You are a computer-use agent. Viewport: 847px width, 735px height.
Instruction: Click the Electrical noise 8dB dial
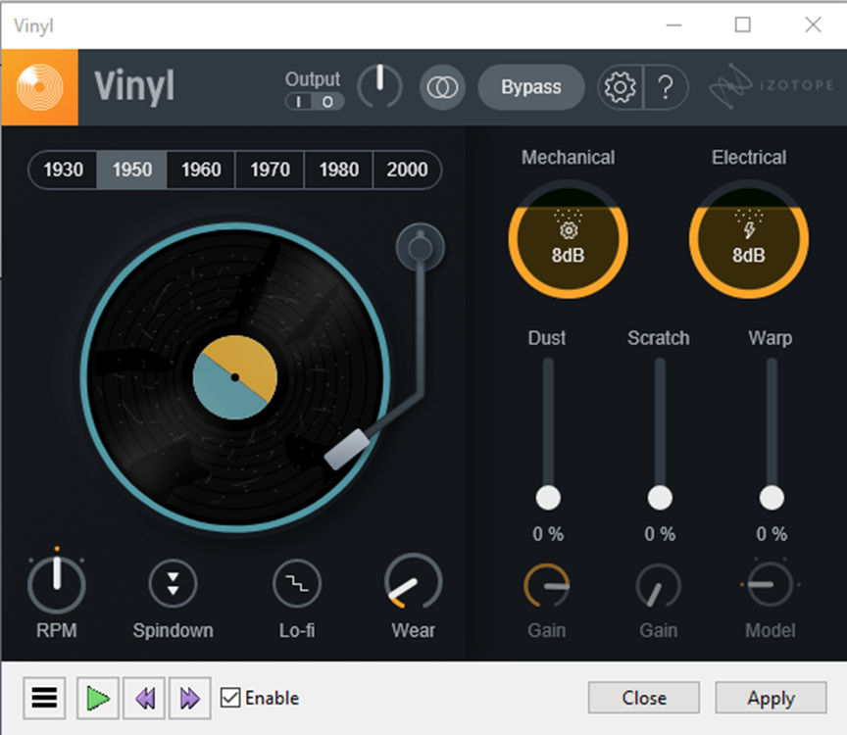[x=749, y=239]
